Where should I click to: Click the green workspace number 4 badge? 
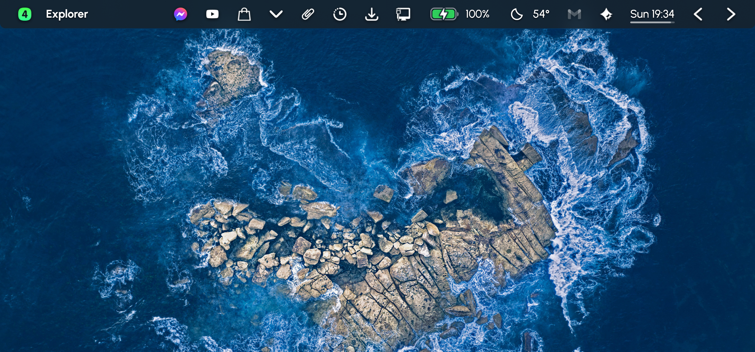(x=25, y=14)
